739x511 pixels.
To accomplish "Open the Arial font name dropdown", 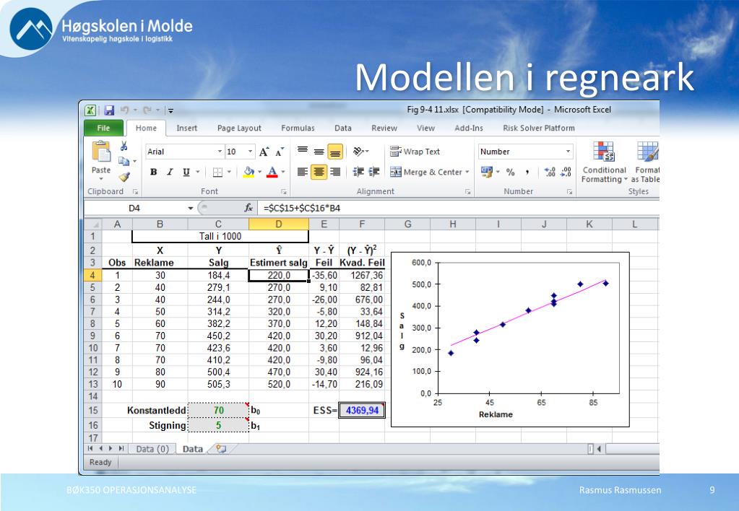I will click(x=220, y=152).
